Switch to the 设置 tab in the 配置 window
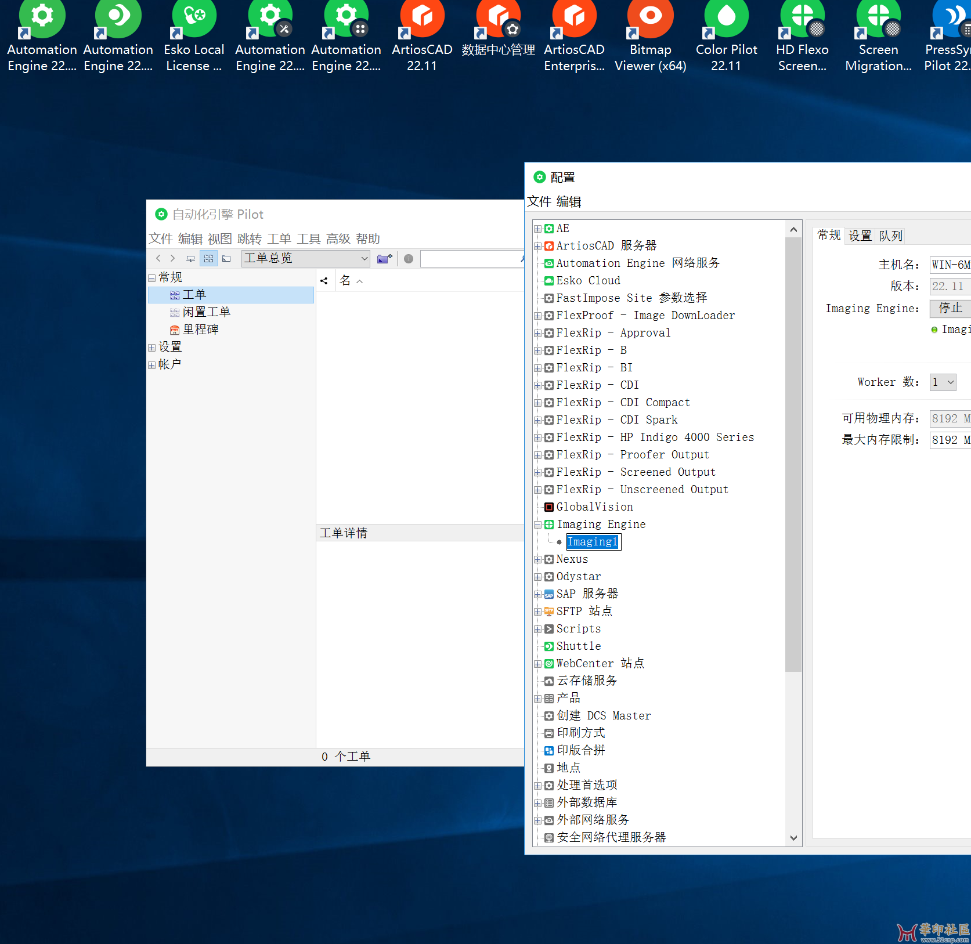This screenshot has height=944, width=971. pyautogui.click(x=860, y=236)
